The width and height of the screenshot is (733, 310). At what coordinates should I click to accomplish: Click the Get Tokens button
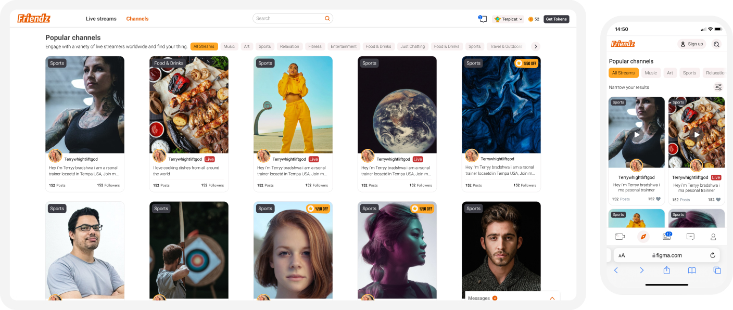pyautogui.click(x=557, y=19)
